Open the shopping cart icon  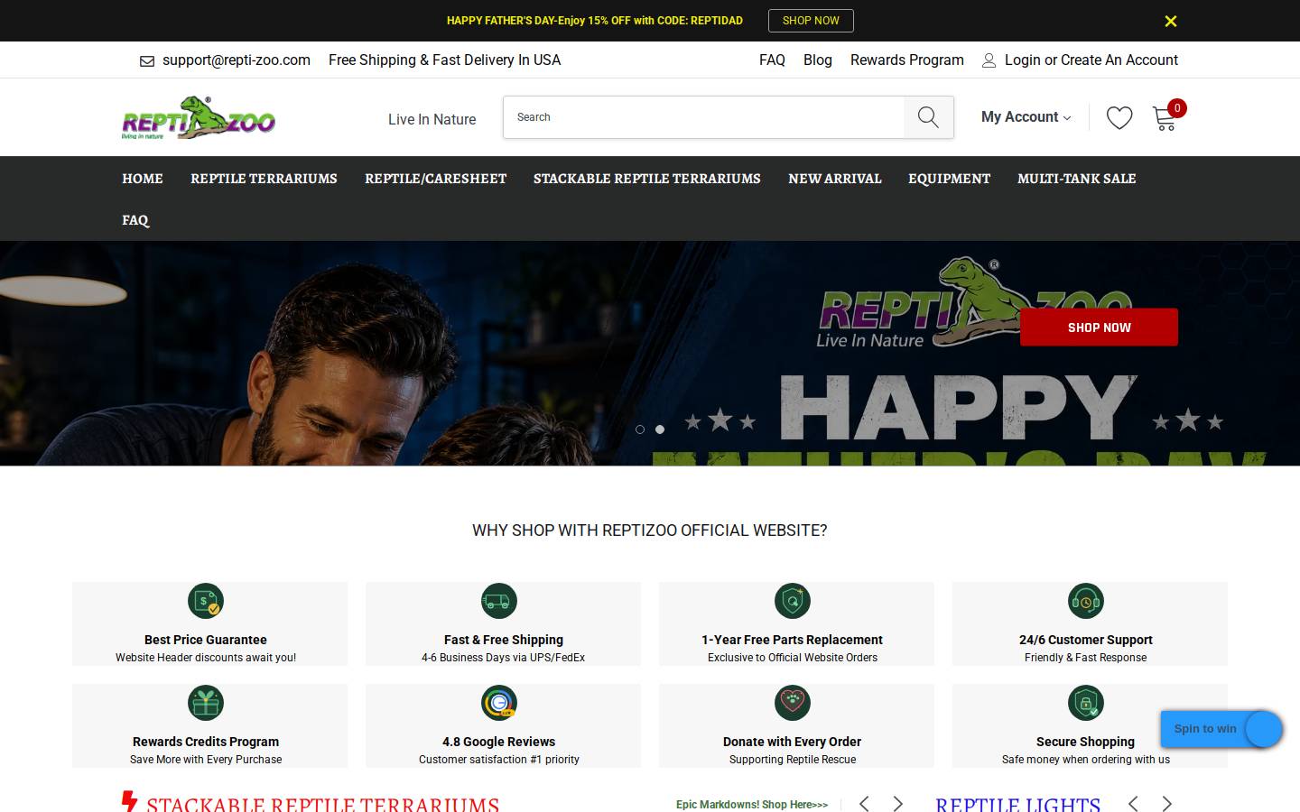pyautogui.click(x=1165, y=118)
